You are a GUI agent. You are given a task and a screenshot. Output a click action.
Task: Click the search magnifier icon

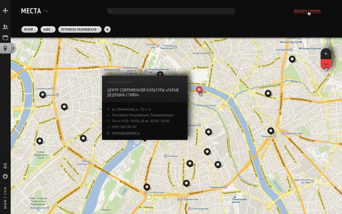tap(110, 11)
